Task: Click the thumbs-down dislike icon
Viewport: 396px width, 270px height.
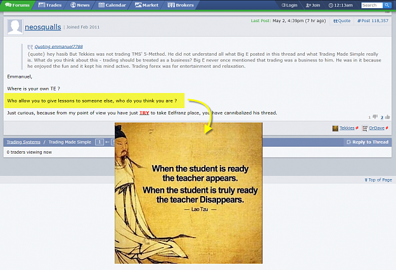Action: pyautogui.click(x=375, y=117)
